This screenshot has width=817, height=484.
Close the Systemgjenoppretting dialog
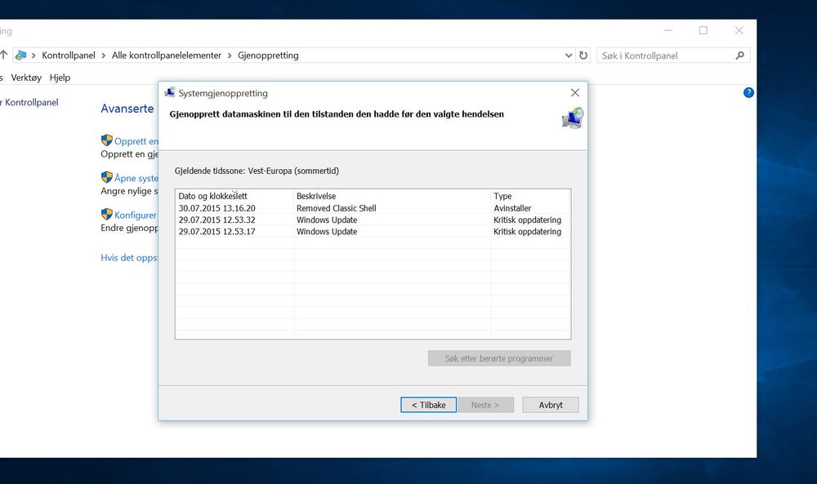tap(574, 92)
